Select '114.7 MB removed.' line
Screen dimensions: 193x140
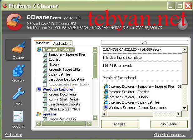pos(117,66)
